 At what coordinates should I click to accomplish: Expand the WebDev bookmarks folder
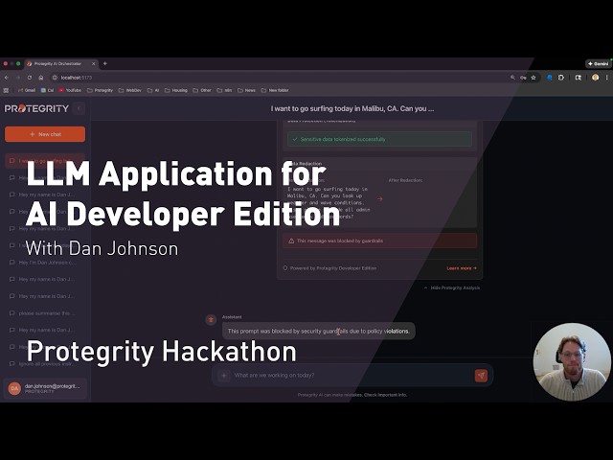(130, 90)
